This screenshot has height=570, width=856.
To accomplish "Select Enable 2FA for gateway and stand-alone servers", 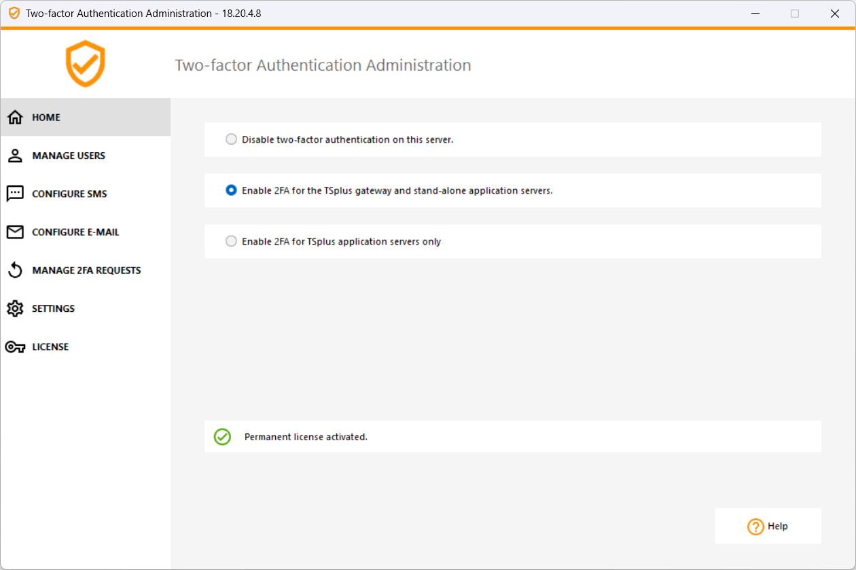I will coord(231,190).
